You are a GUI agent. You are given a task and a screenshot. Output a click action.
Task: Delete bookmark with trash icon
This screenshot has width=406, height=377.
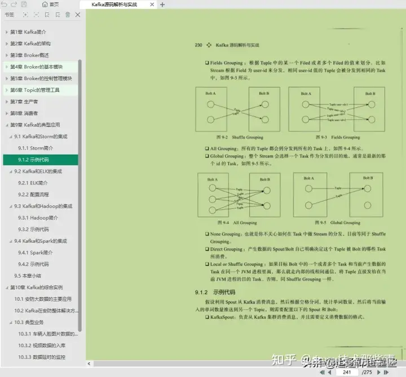tap(68, 15)
